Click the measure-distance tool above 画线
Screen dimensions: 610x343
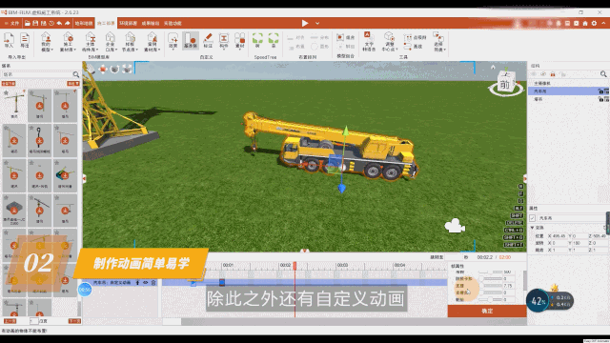(415, 38)
